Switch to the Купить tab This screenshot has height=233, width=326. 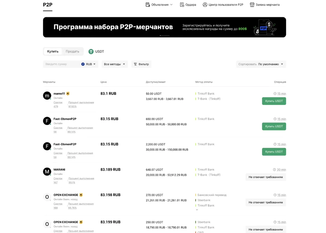pos(53,51)
